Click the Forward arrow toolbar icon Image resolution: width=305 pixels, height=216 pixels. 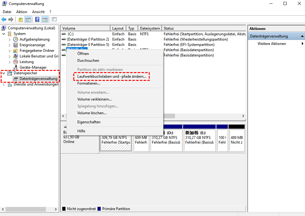(11, 19)
